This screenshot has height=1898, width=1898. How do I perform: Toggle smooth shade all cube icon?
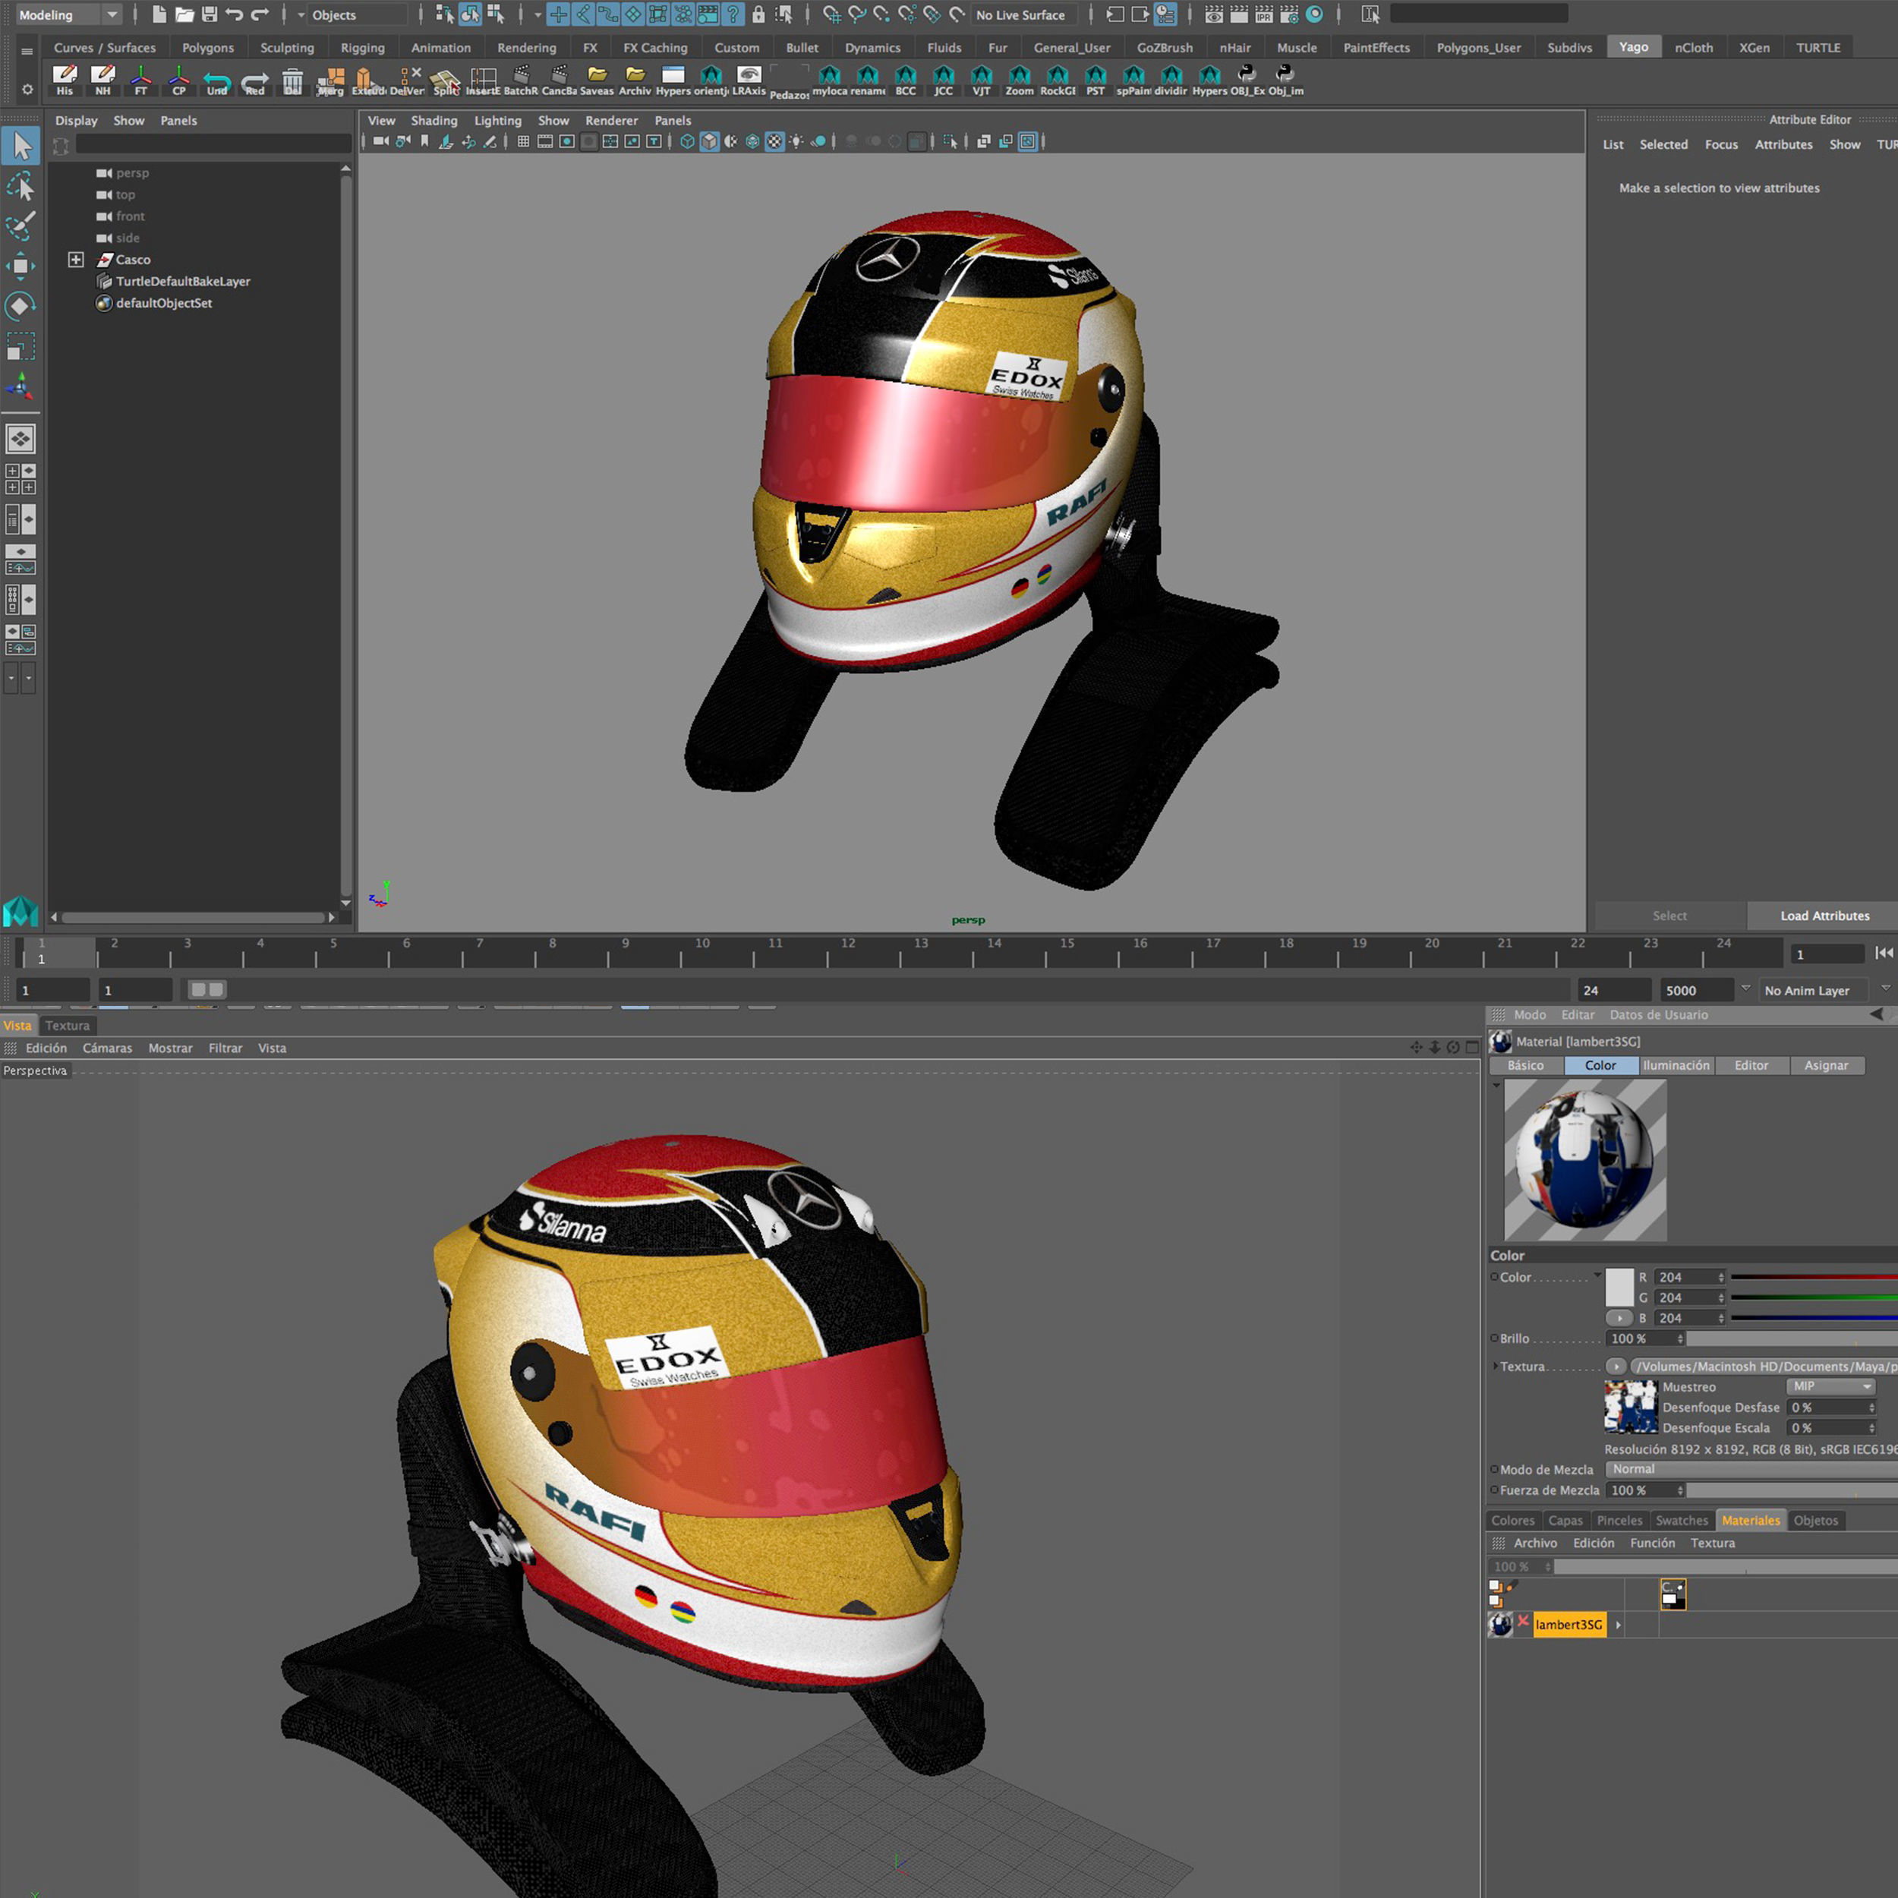point(709,141)
